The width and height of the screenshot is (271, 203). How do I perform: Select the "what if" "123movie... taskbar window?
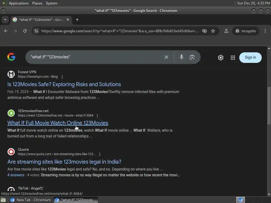pyautogui.click(x=76, y=200)
